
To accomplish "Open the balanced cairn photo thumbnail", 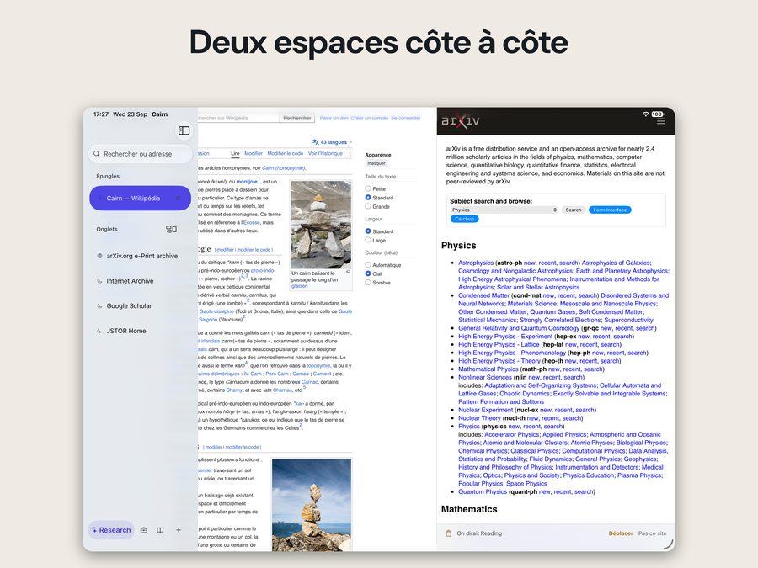I will click(312, 504).
